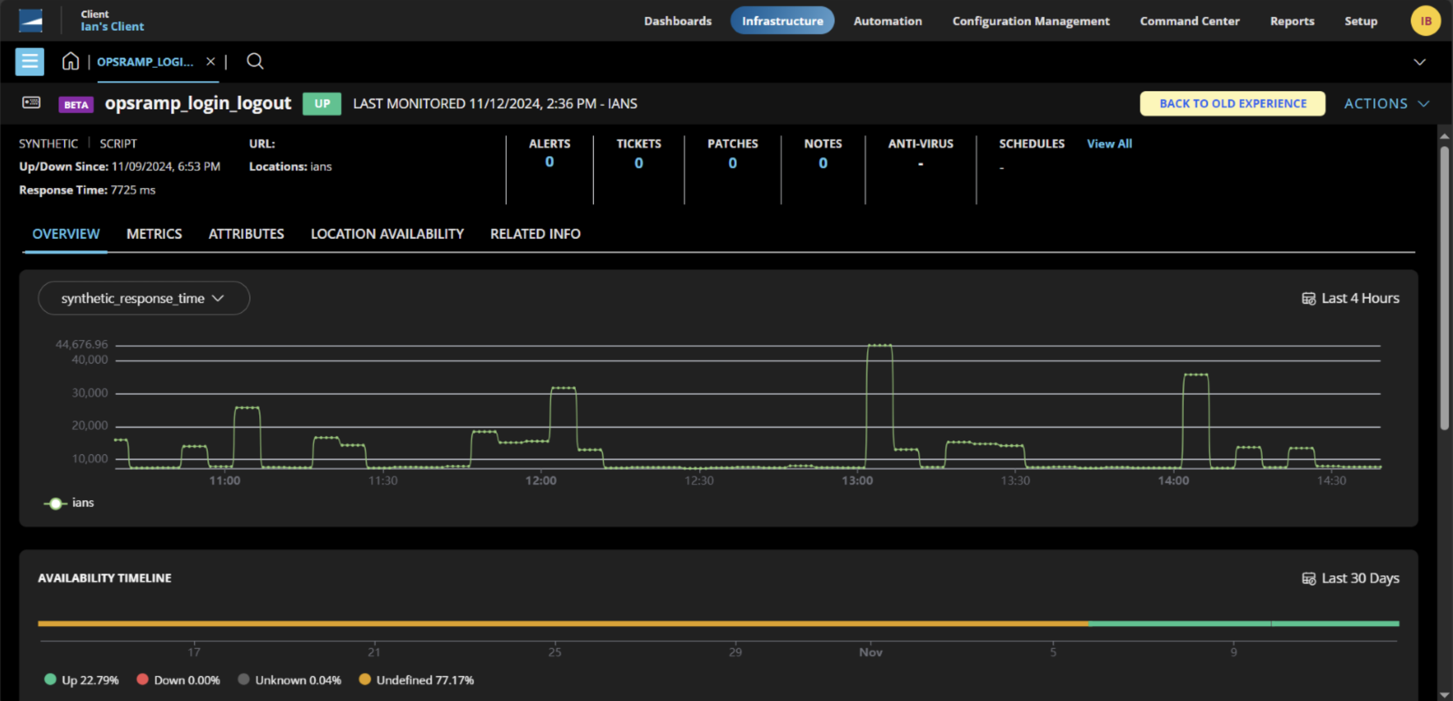Open the IB user avatar menu
The image size is (1453, 701).
pos(1426,21)
